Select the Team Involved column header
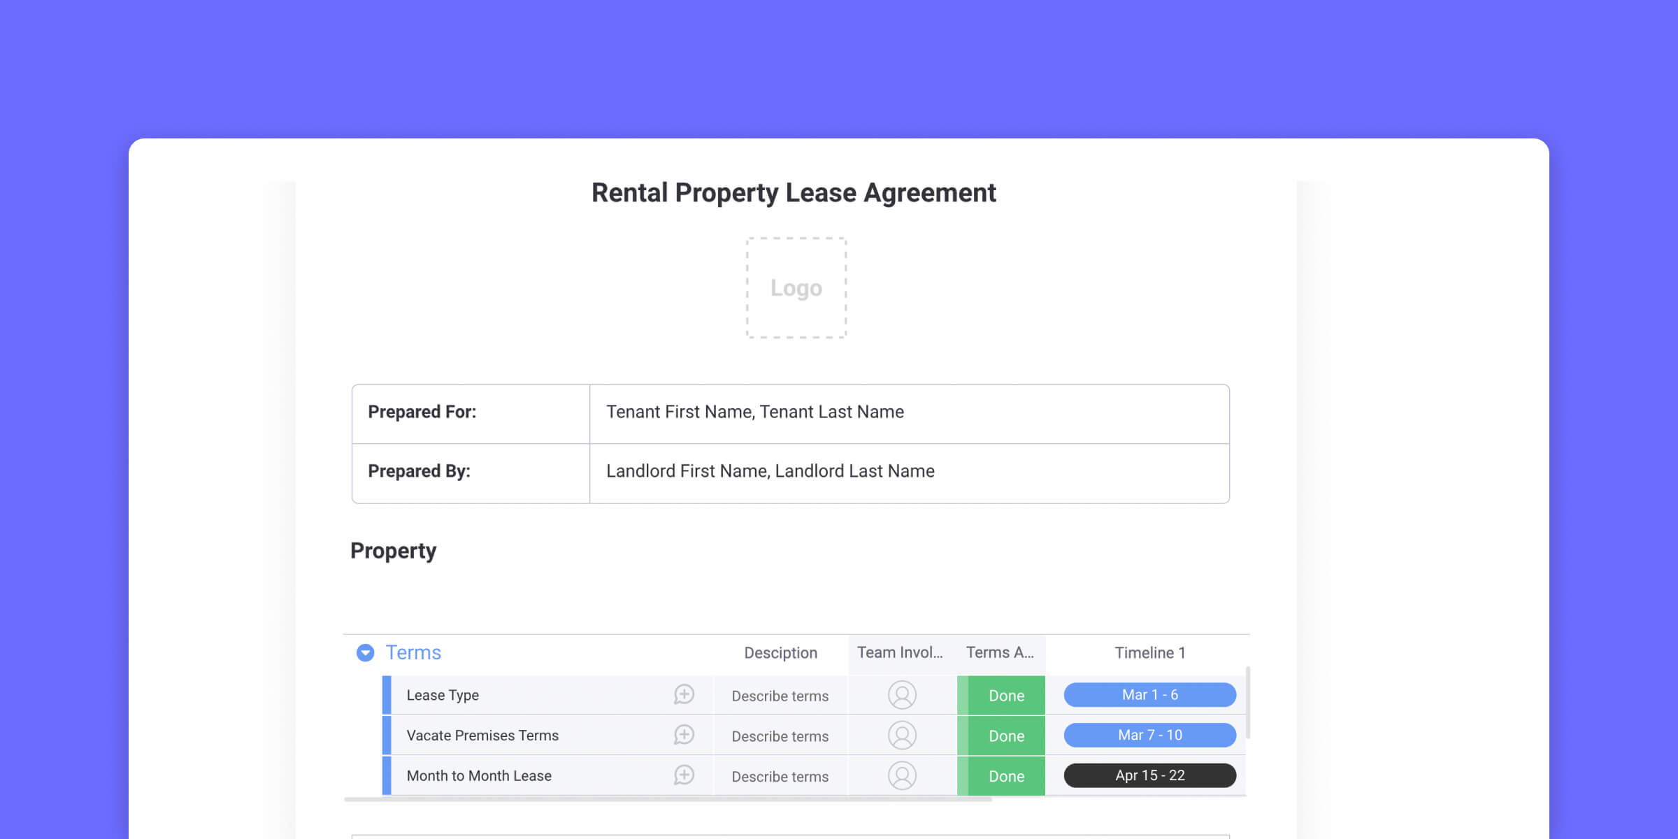This screenshot has height=839, width=1678. point(900,652)
